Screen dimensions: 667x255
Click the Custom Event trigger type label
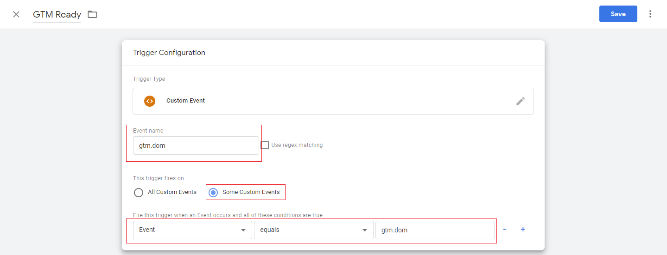(x=185, y=101)
